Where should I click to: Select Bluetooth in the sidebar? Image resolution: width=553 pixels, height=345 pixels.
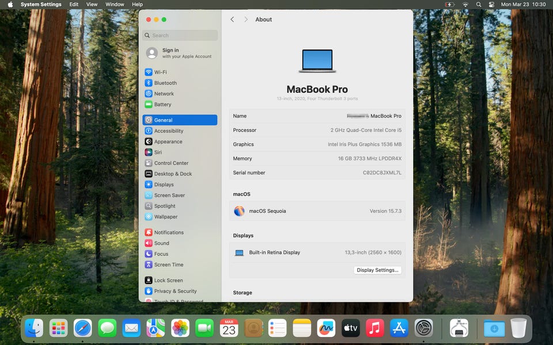pyautogui.click(x=165, y=83)
